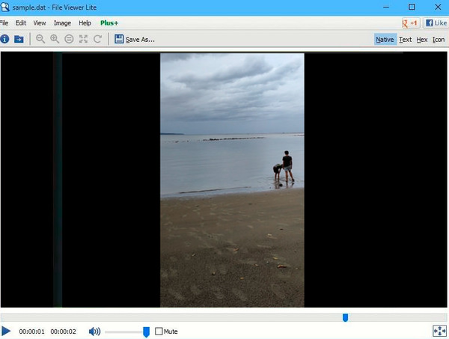
Task: Minimize the File Viewer Lite window
Action: (386, 7)
